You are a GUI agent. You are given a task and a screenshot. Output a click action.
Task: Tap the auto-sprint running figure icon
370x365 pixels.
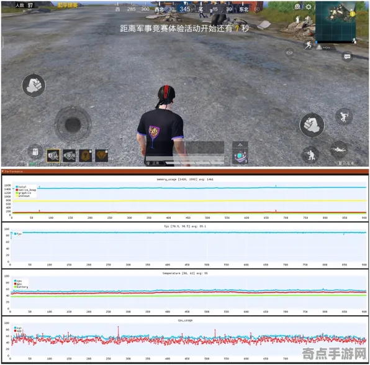click(x=308, y=45)
